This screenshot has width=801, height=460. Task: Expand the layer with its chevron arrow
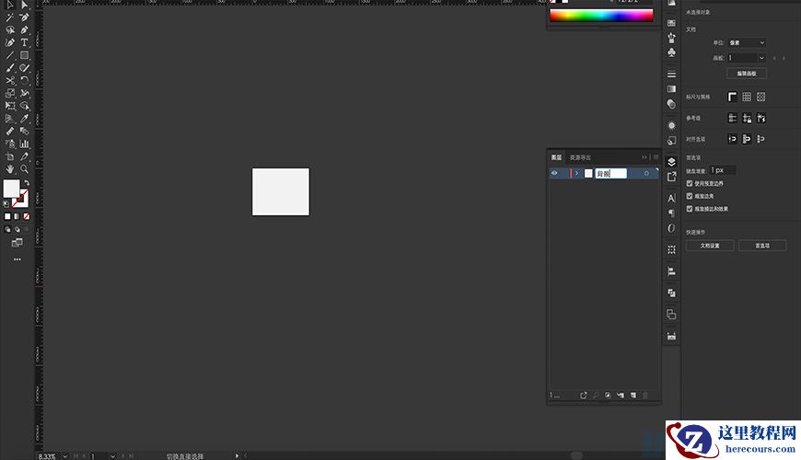[576, 173]
